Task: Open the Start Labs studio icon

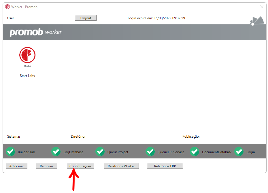Action: tap(27, 55)
